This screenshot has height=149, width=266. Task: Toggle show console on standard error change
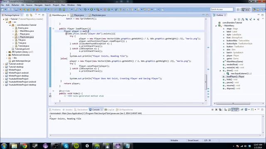237,110
